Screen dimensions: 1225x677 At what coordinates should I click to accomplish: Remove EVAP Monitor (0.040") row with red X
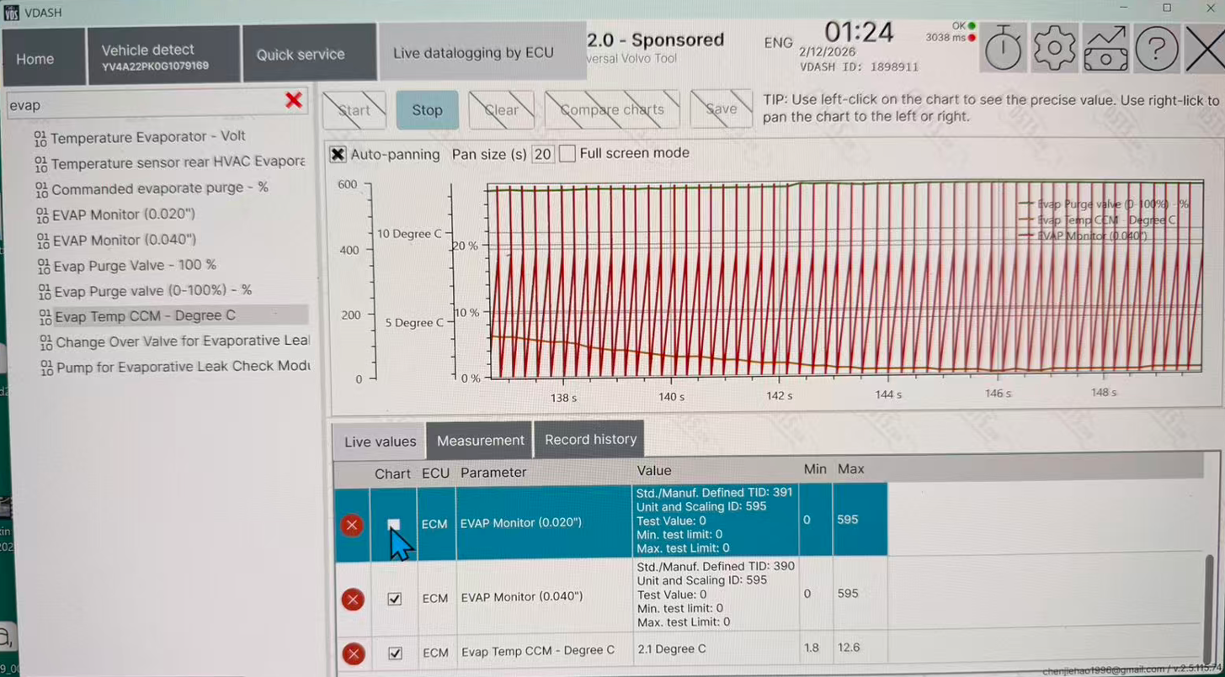click(x=353, y=600)
